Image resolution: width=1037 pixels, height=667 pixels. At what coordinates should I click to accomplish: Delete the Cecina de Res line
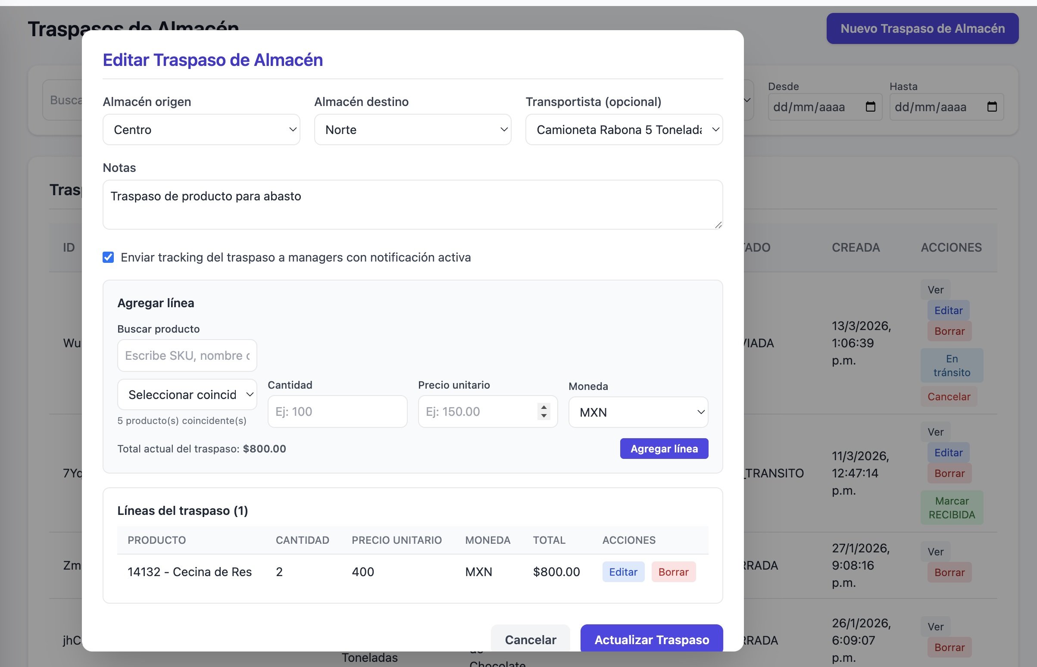click(x=673, y=572)
